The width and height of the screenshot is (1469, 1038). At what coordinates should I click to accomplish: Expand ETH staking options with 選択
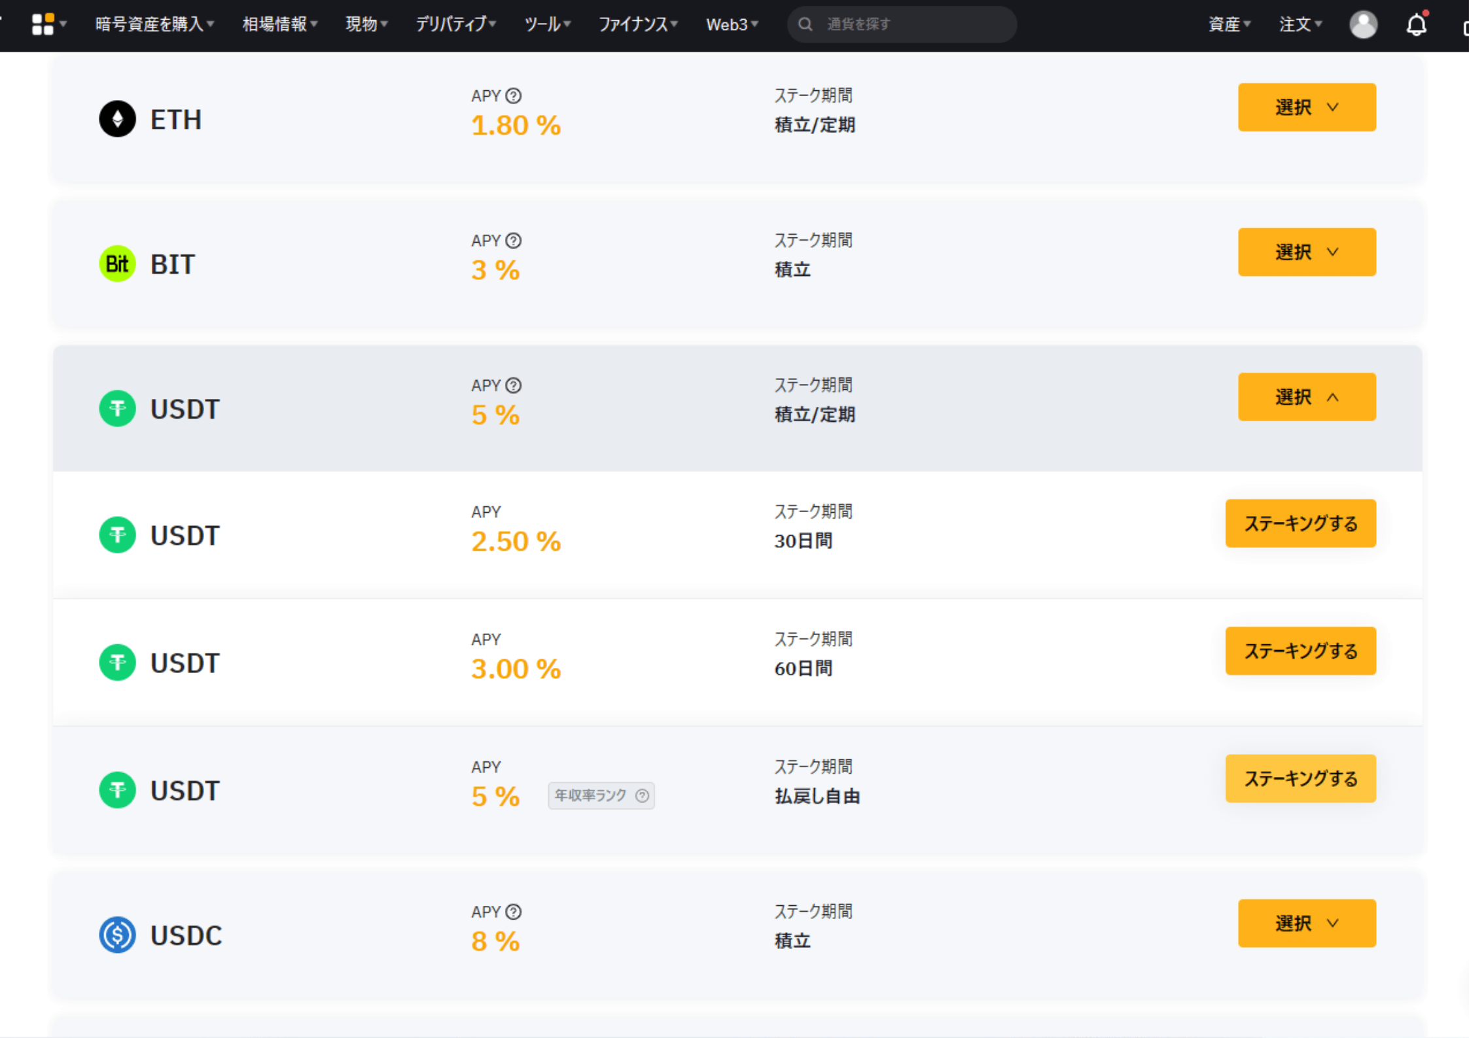1307,107
